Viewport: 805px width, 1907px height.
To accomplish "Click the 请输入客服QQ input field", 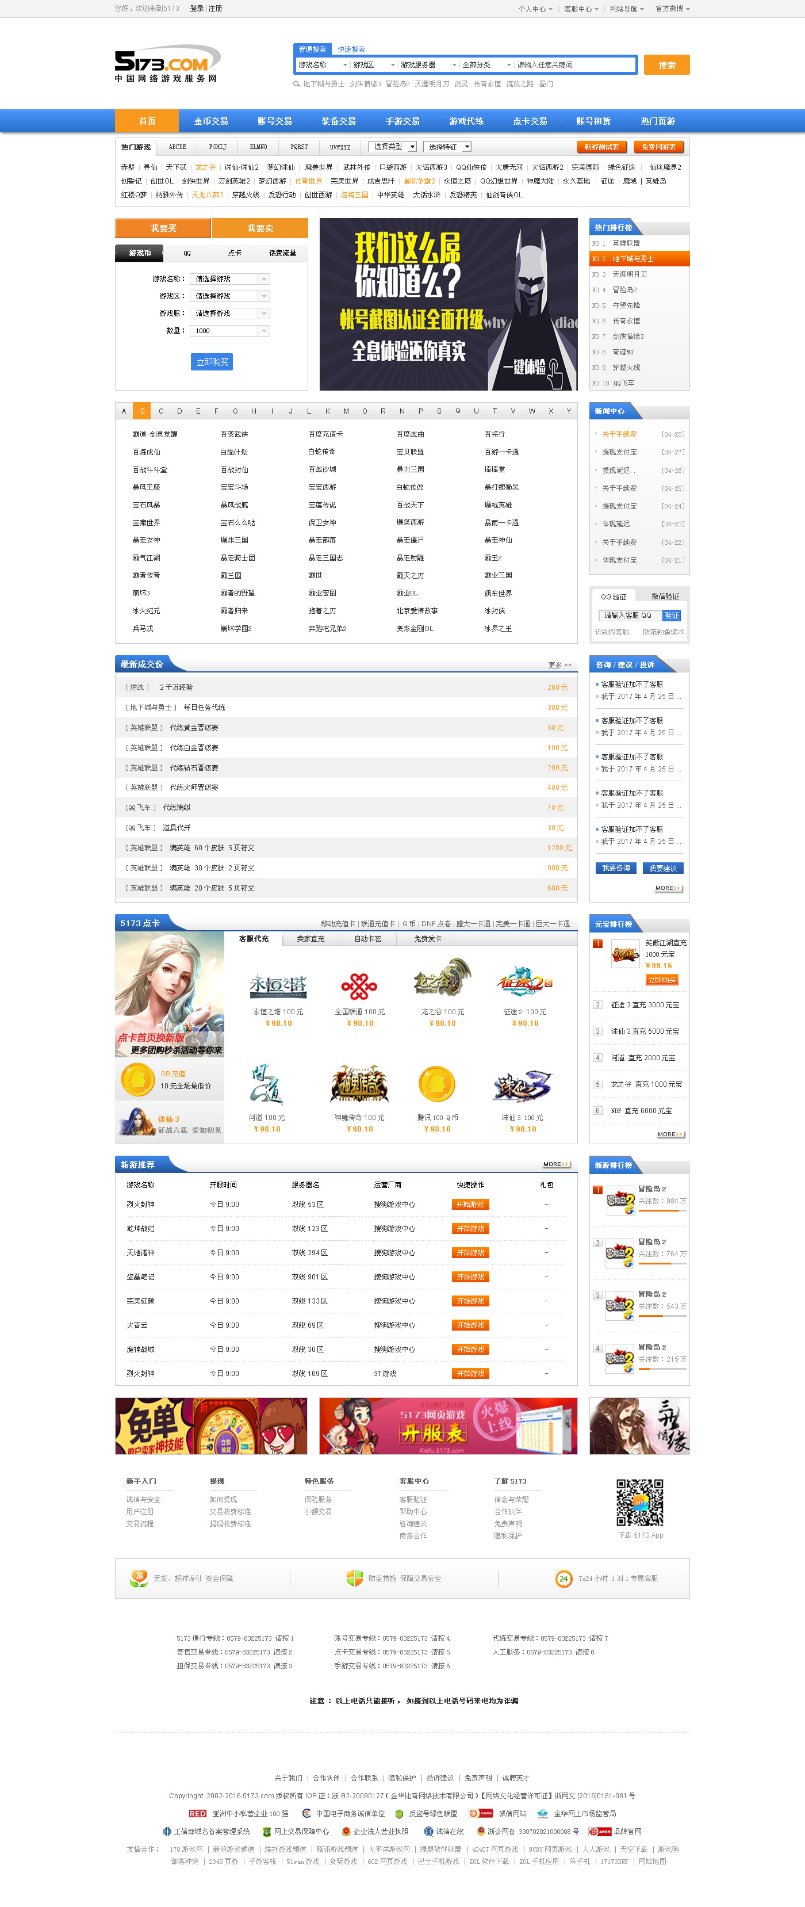I will (630, 615).
